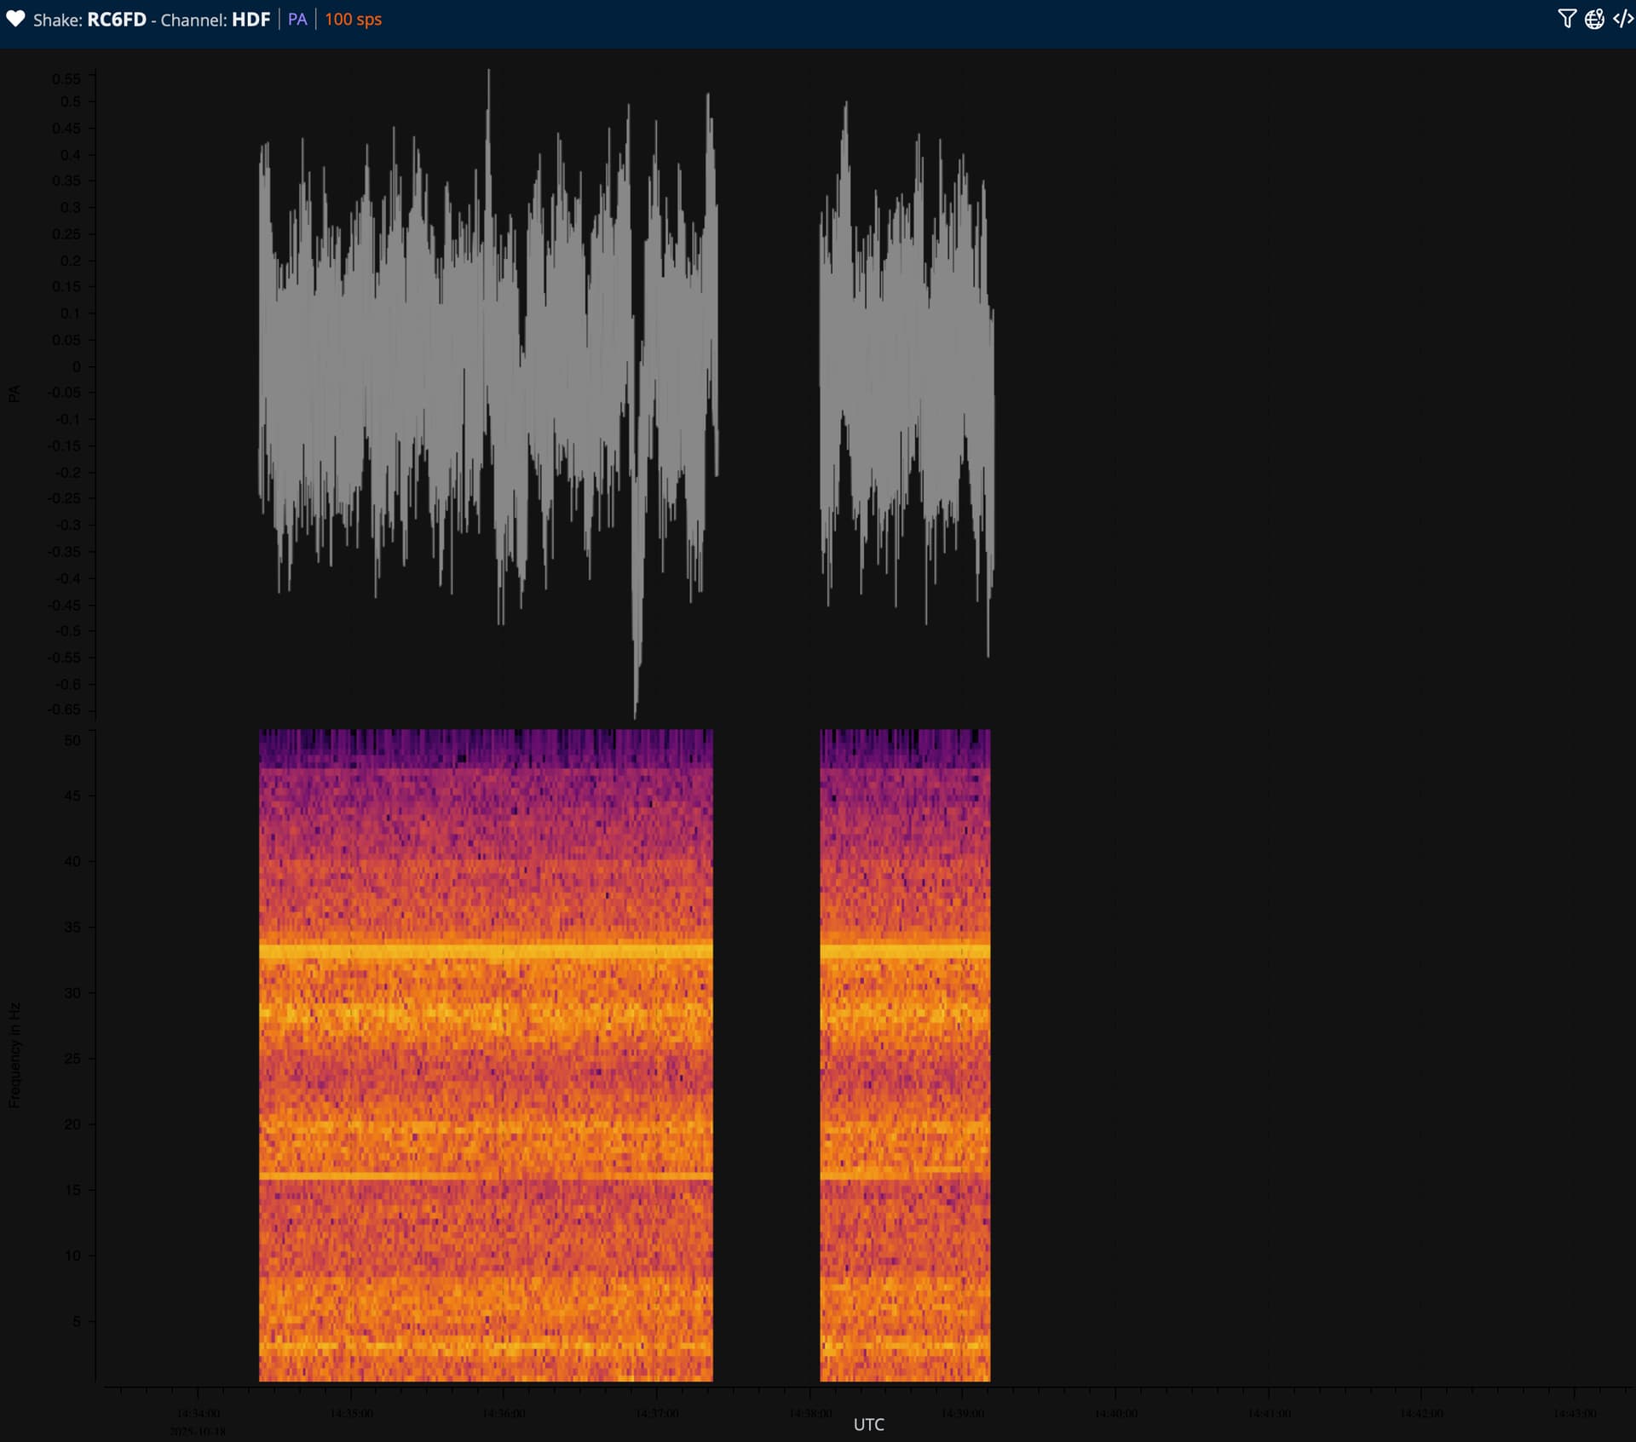Click the UTC time zone label

(868, 1424)
